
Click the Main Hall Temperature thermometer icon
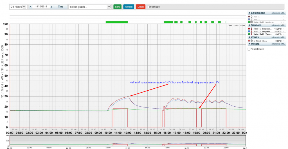252,34
